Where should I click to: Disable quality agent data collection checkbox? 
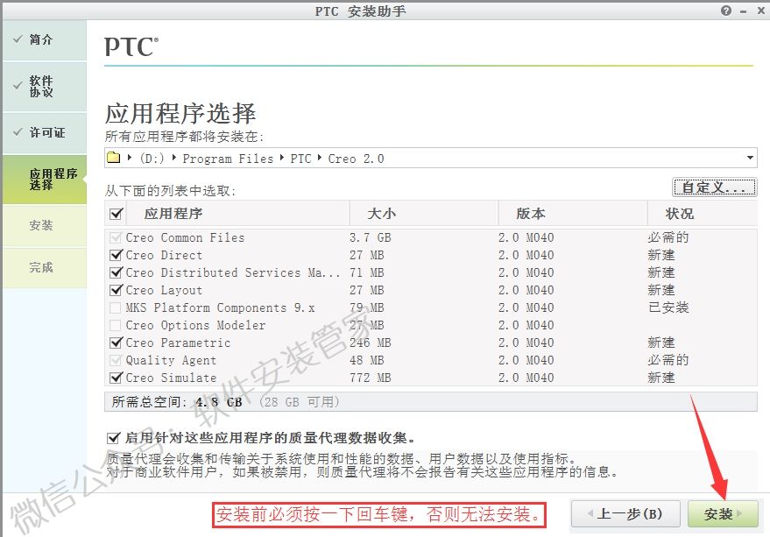click(x=112, y=437)
